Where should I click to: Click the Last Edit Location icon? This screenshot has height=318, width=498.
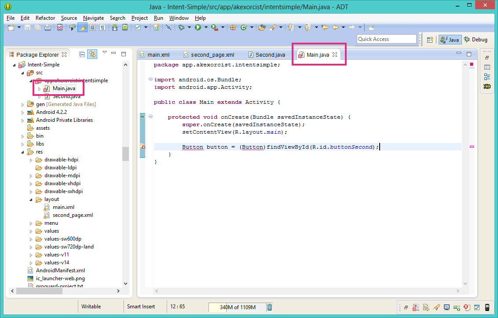pos(325,28)
